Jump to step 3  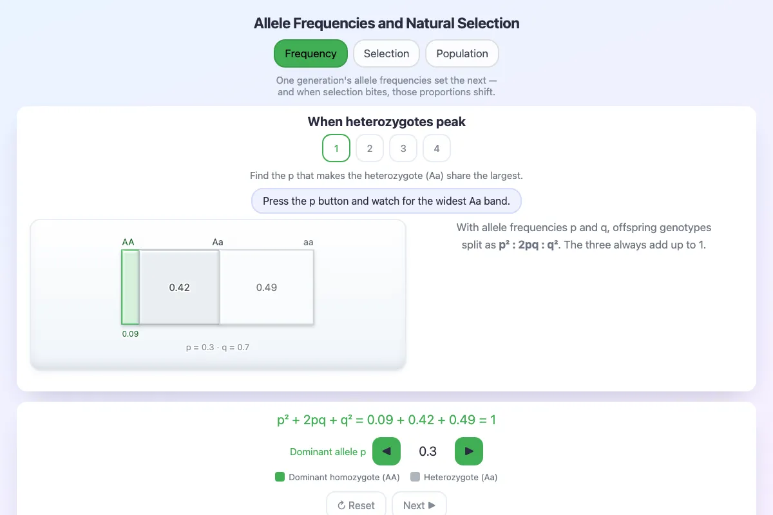click(403, 148)
